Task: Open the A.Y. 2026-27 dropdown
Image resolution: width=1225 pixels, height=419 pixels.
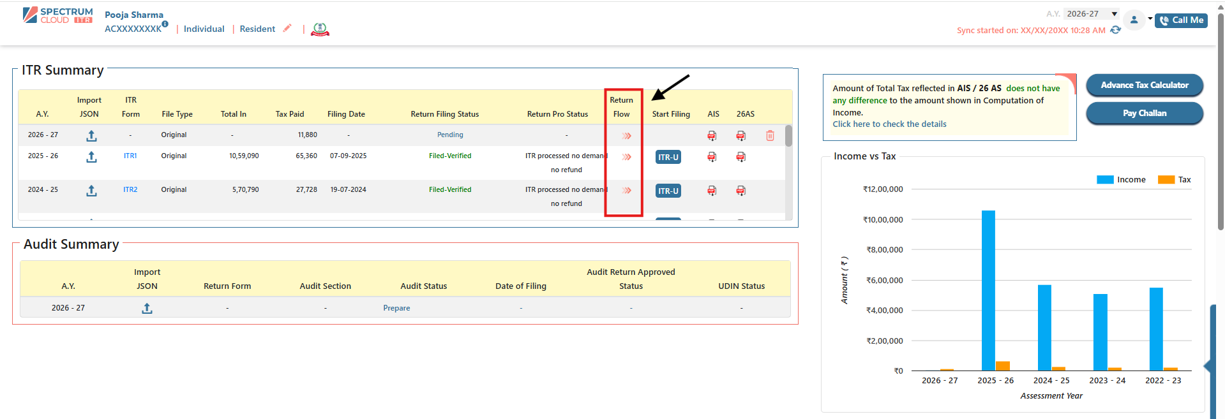Action: pyautogui.click(x=1092, y=13)
